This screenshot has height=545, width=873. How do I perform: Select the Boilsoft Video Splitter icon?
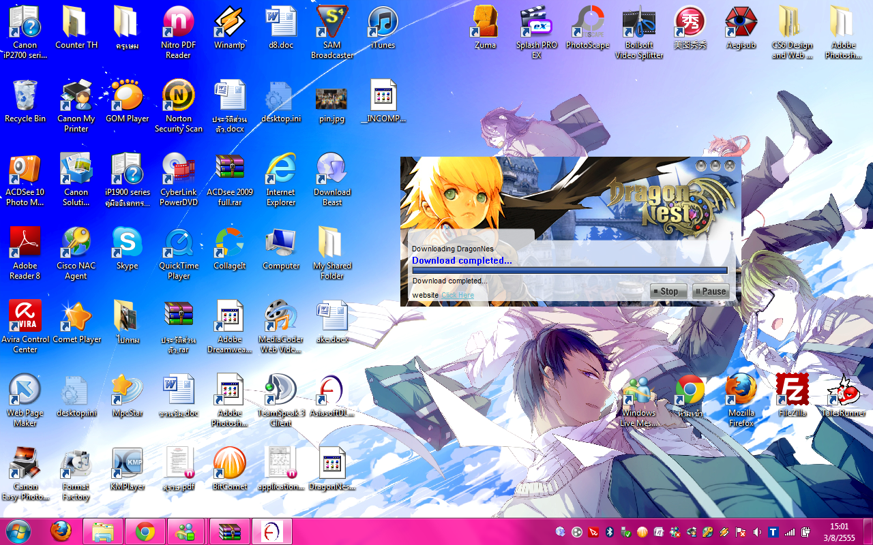tap(639, 32)
